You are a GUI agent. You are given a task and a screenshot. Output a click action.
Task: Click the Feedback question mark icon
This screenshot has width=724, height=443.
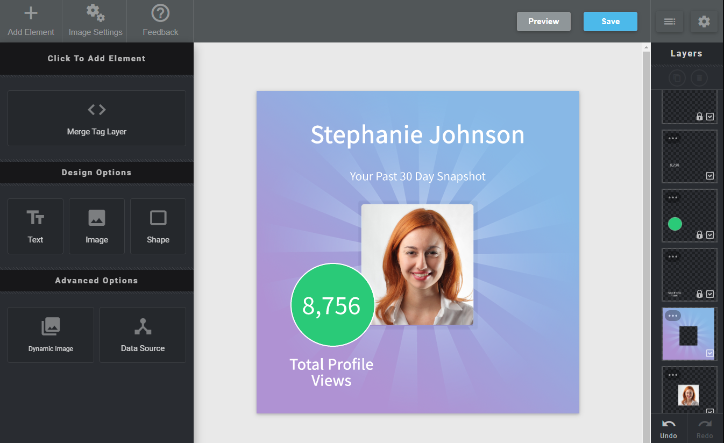pyautogui.click(x=160, y=13)
